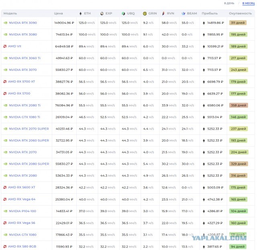257x250 pixels.
Task: Click the profit value '14819.86 ₽'
Action: 216,23
